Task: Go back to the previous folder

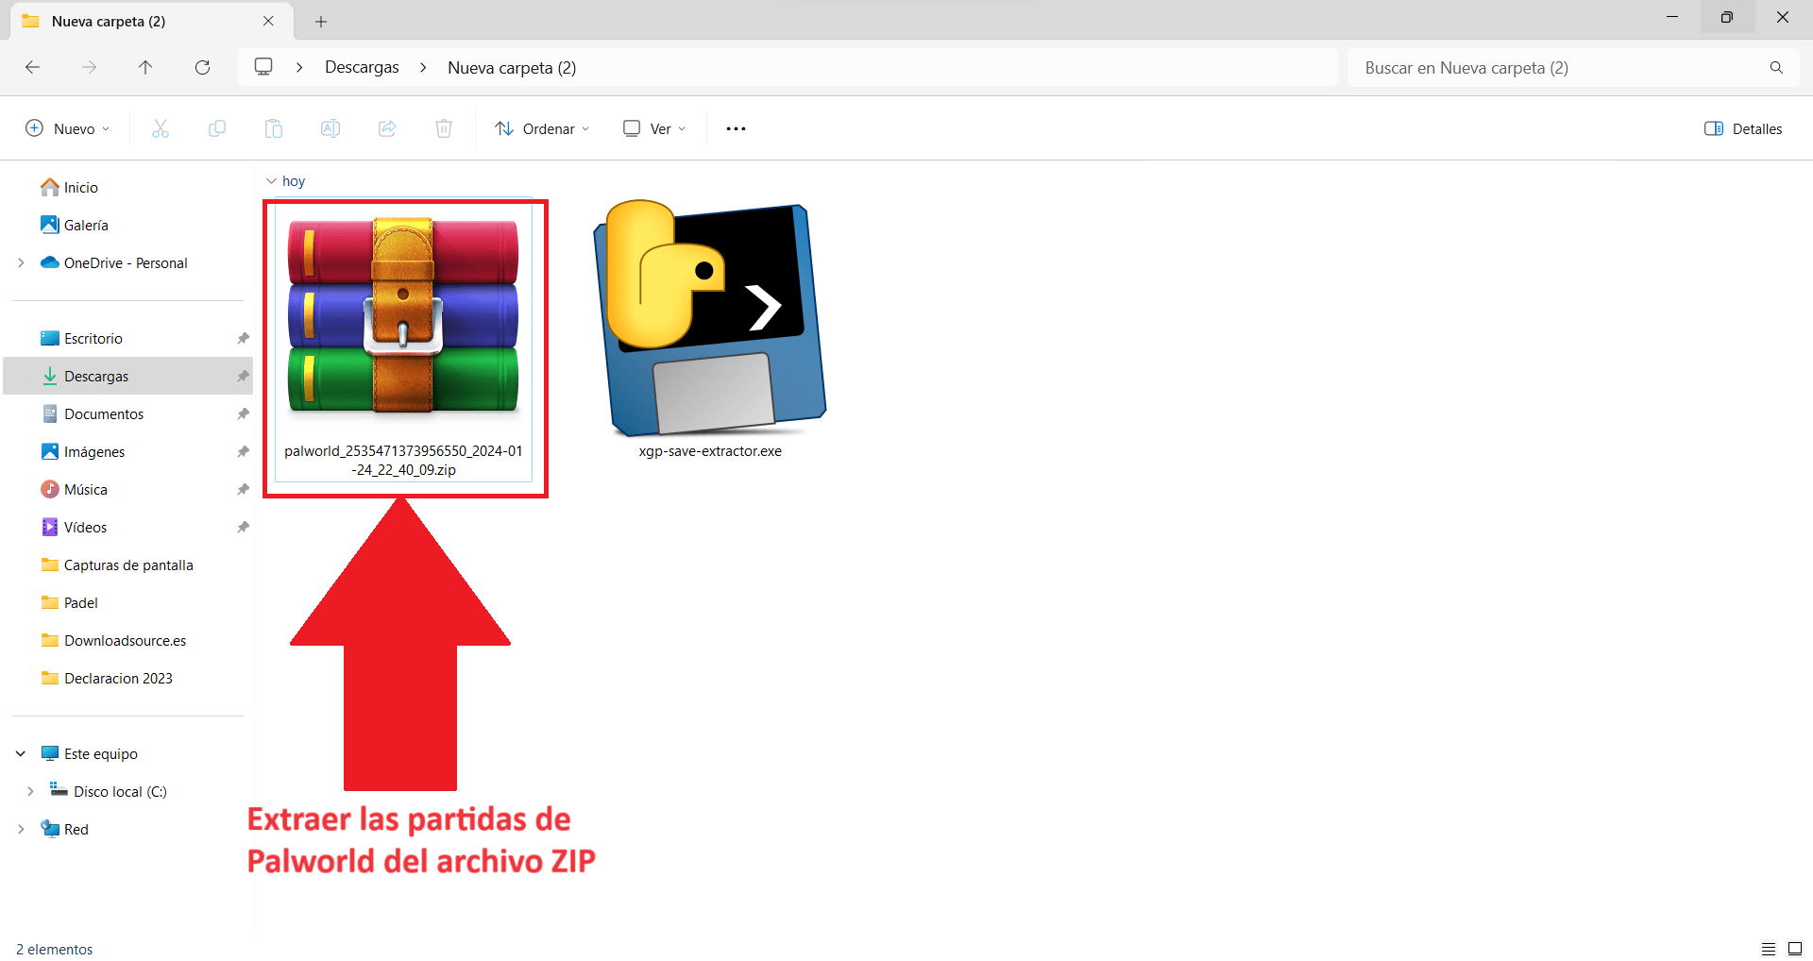Action: 32,67
